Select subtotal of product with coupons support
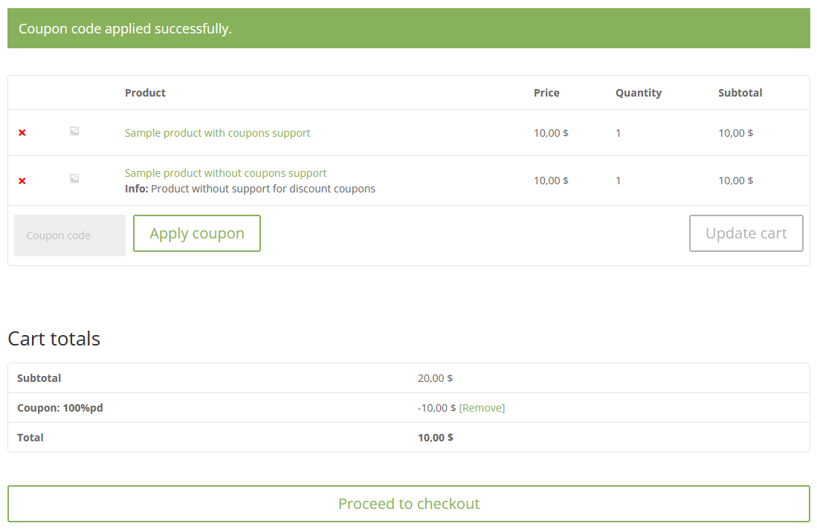Image resolution: width=817 pixels, height=529 pixels. pos(736,133)
